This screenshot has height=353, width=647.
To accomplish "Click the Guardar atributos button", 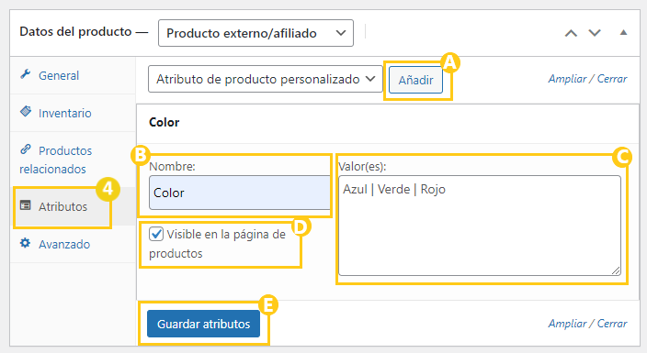I will click(x=203, y=324).
